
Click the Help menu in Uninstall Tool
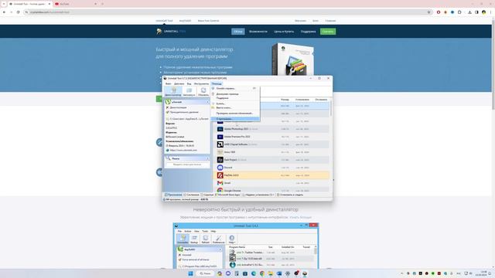pyautogui.click(x=217, y=84)
